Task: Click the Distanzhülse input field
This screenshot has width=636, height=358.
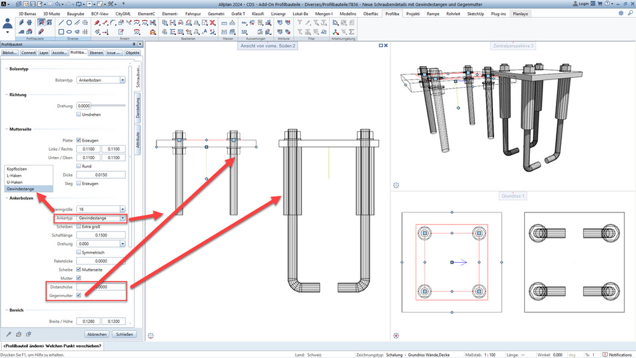Action: tap(101, 287)
